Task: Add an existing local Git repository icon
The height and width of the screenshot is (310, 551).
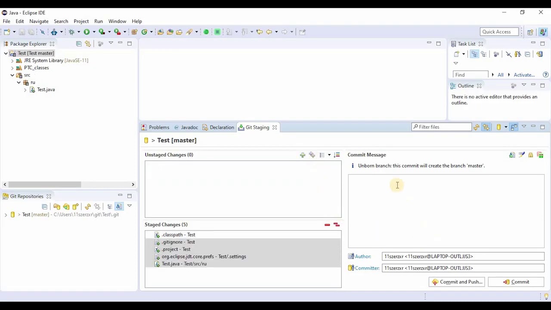Action: tap(57, 207)
